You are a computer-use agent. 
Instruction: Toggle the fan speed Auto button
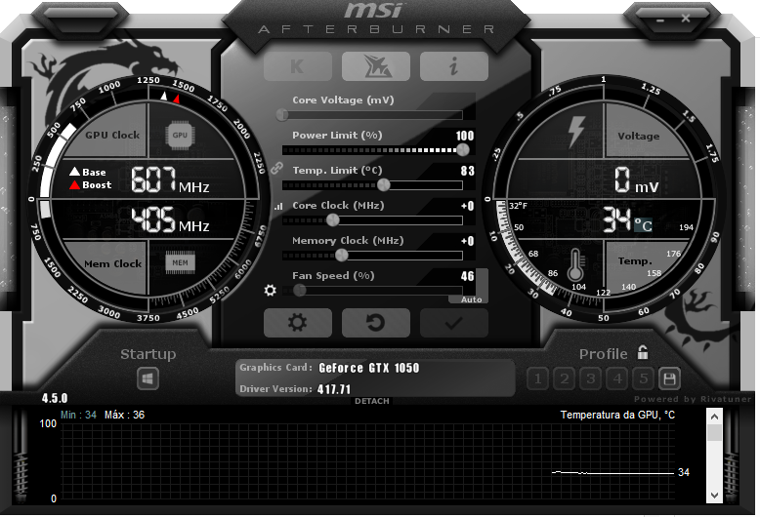471,299
